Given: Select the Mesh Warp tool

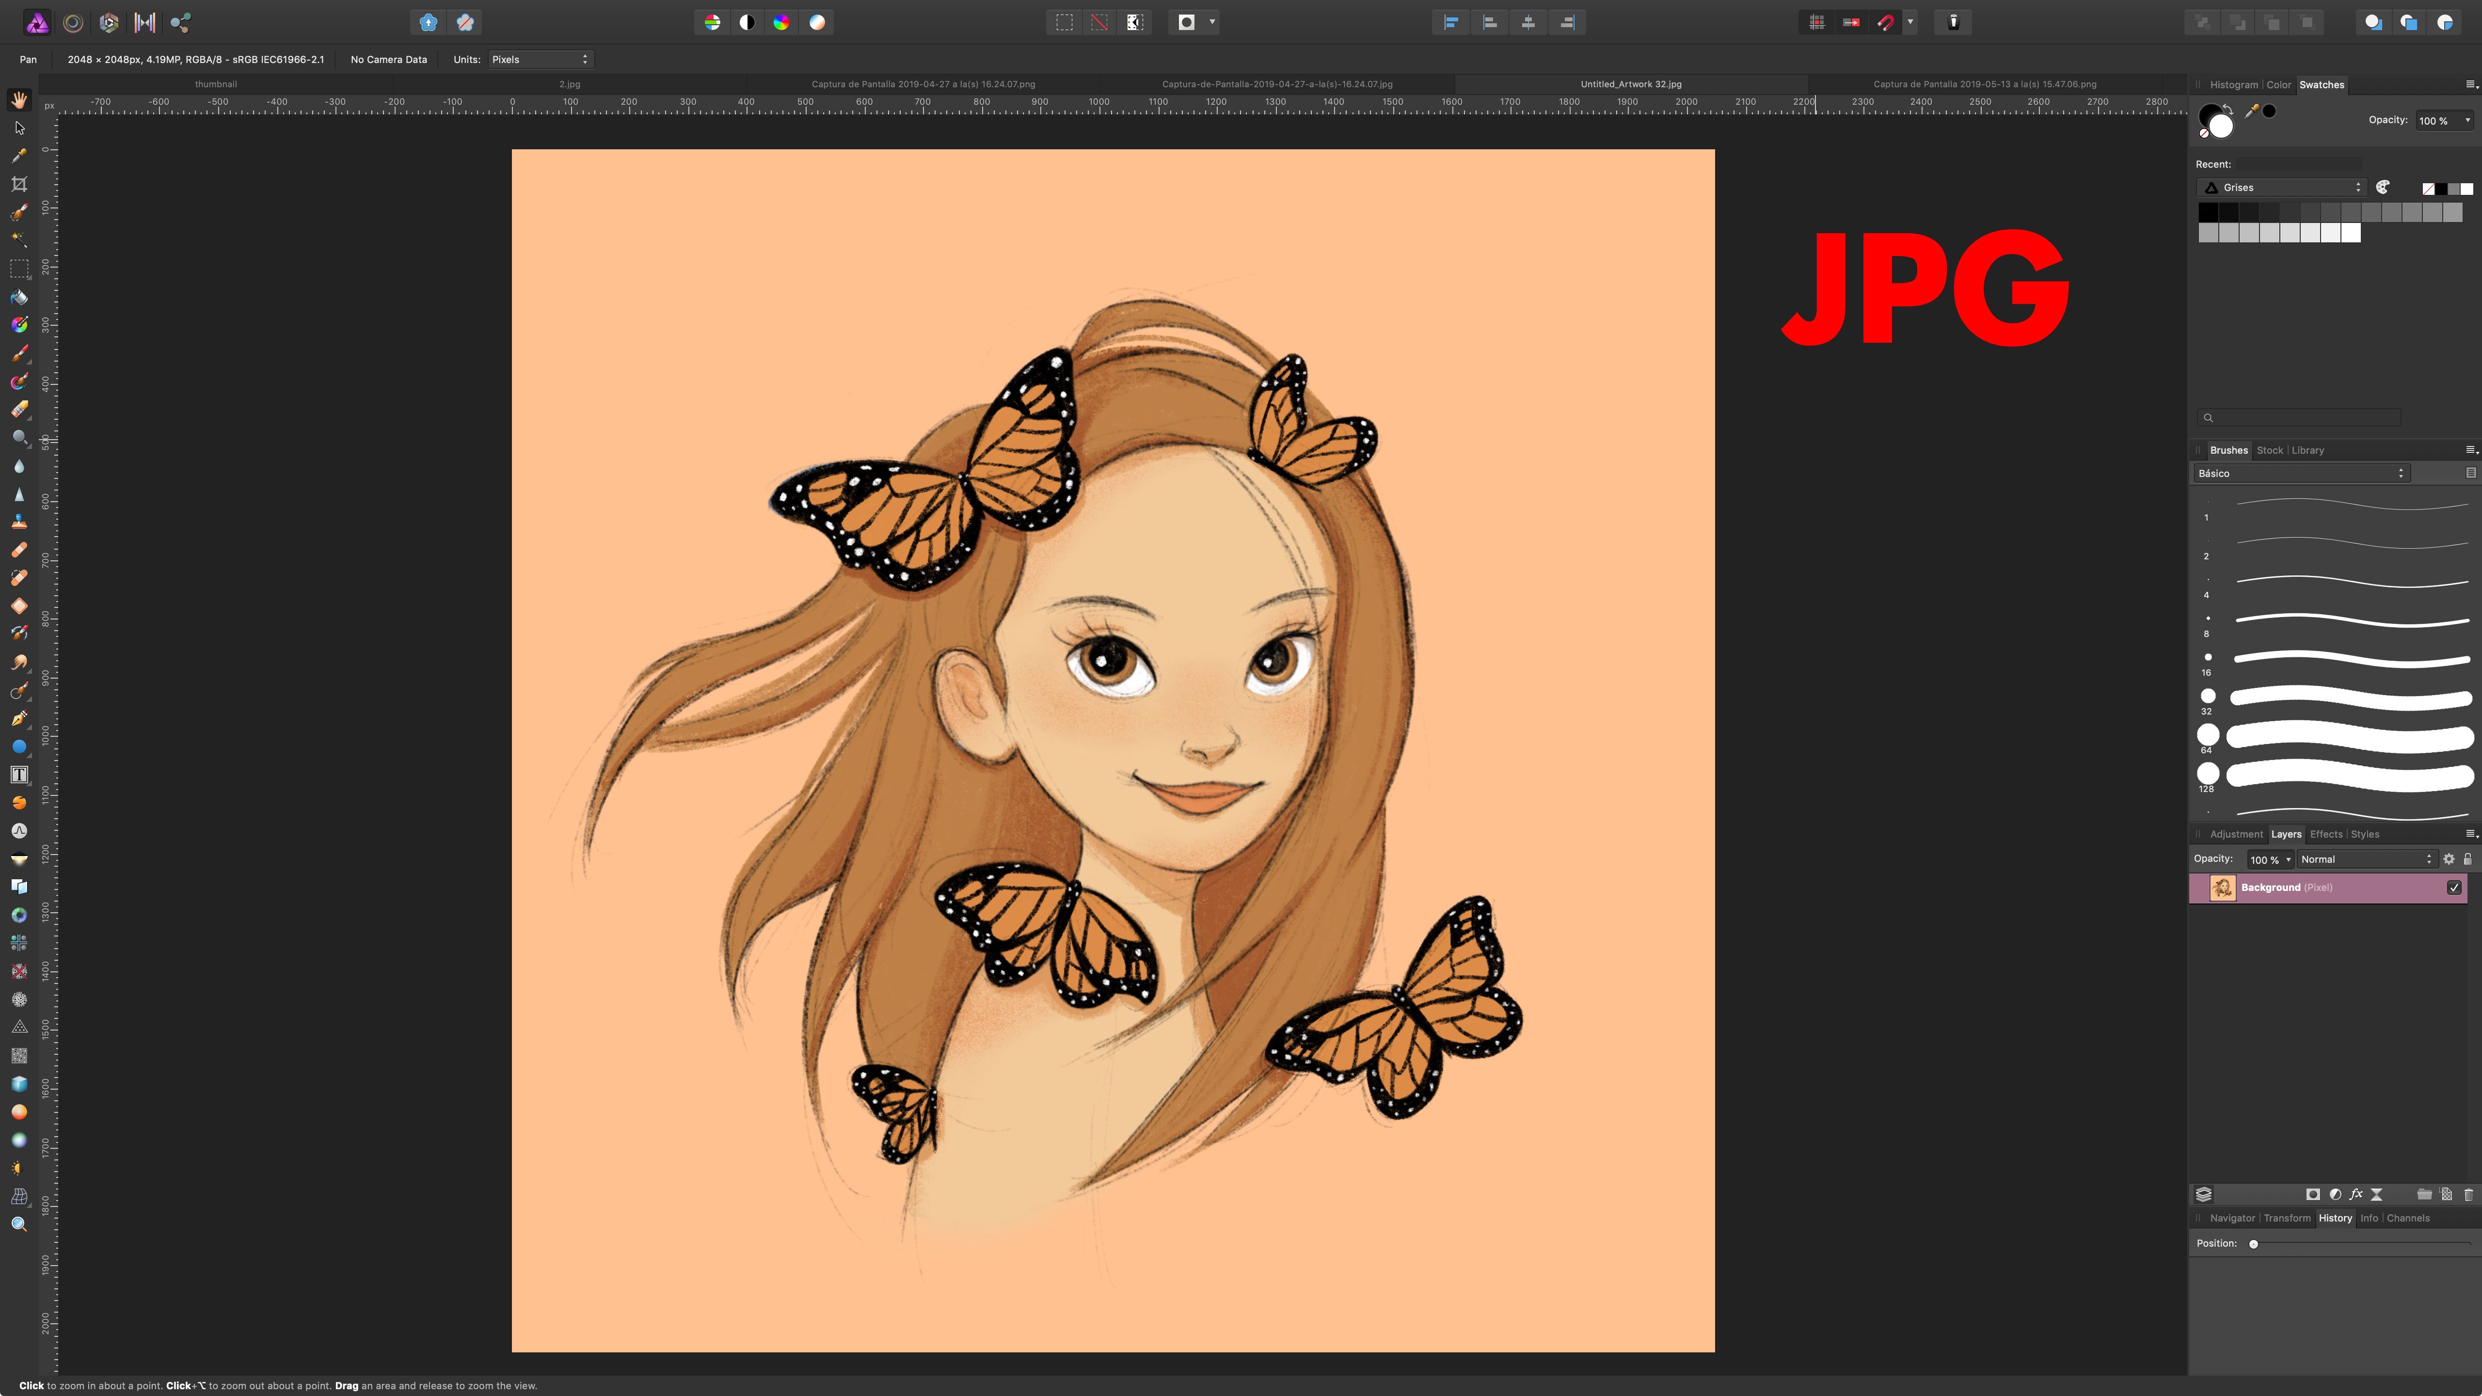Looking at the screenshot, I should [x=19, y=1196].
